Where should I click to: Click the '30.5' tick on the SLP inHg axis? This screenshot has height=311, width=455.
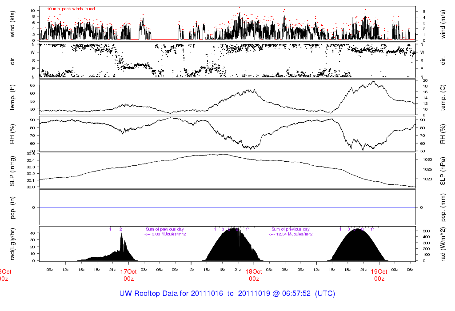tap(31, 153)
